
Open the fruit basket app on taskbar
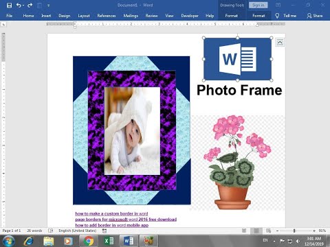(148, 241)
